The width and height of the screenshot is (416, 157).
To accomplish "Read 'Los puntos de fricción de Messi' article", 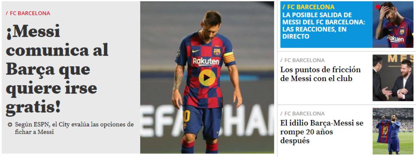I will coord(321,74).
